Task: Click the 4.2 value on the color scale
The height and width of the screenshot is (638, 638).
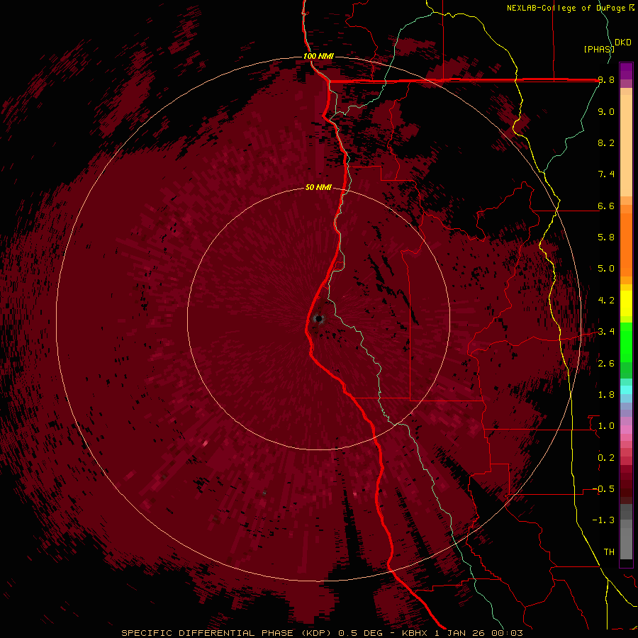Action: click(606, 301)
